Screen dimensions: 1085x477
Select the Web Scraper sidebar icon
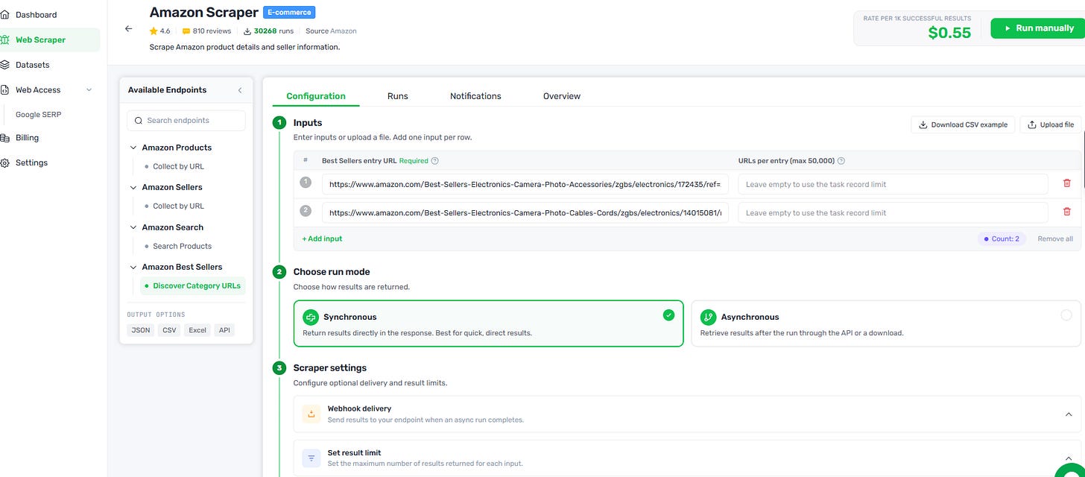[4, 40]
